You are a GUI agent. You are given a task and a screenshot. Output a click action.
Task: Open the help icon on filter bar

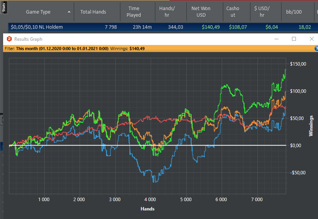pos(316,49)
